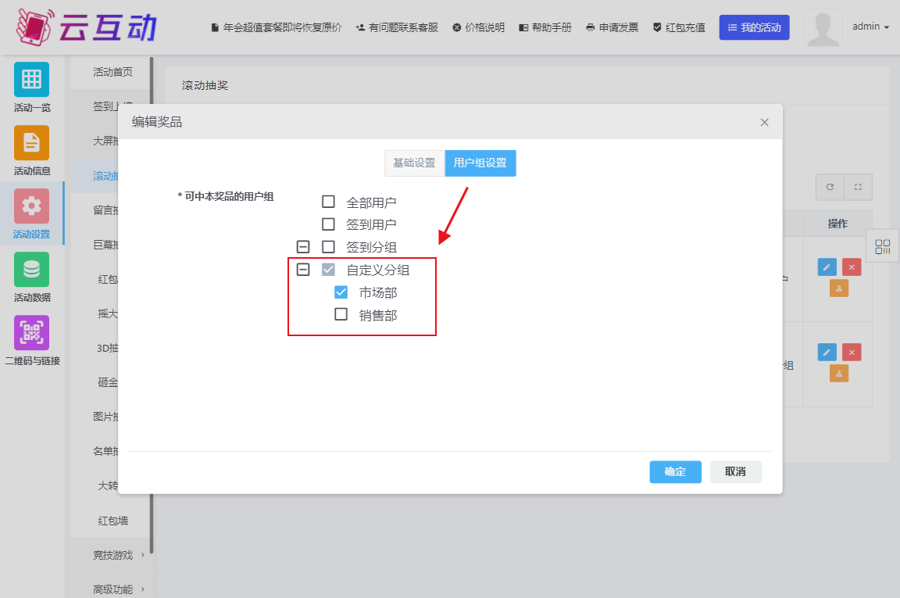Click the refresh icon above the prize table
Image resolution: width=900 pixels, height=598 pixels.
pyautogui.click(x=829, y=188)
